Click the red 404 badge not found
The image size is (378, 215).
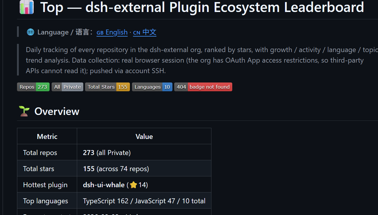pyautogui.click(x=203, y=87)
